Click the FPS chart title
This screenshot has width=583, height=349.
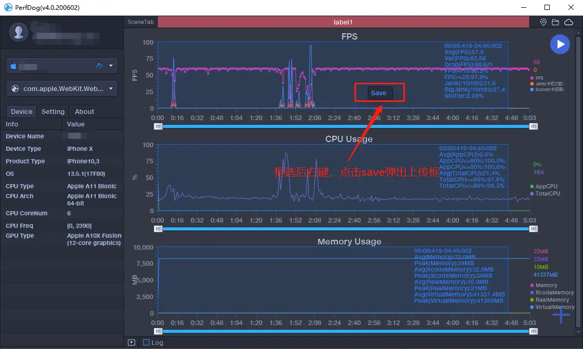click(x=349, y=36)
